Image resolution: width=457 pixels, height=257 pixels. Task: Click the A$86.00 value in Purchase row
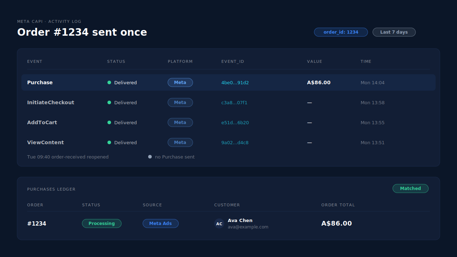coord(319,82)
